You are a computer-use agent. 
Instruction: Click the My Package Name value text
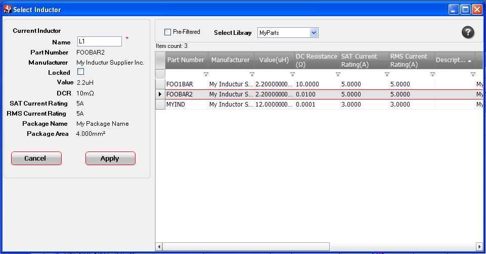102,124
